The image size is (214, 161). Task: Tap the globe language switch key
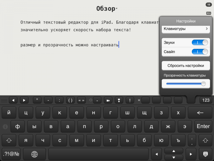(34, 154)
